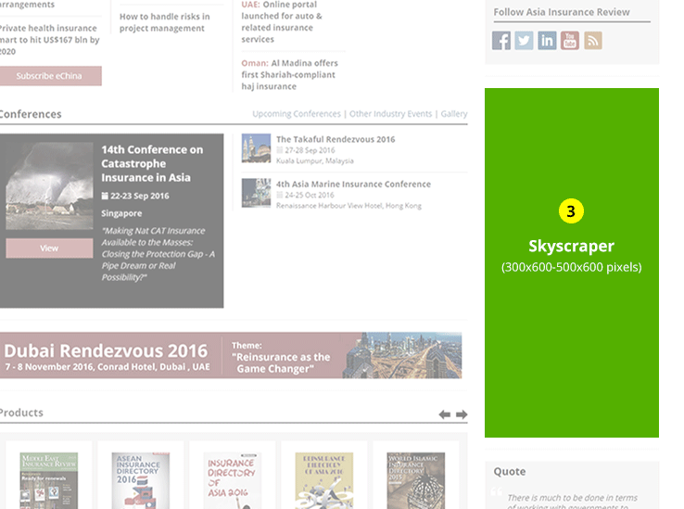Select Insurance Directory of Asia 2016 cover
This screenshot has width=684, height=509.
(x=232, y=480)
